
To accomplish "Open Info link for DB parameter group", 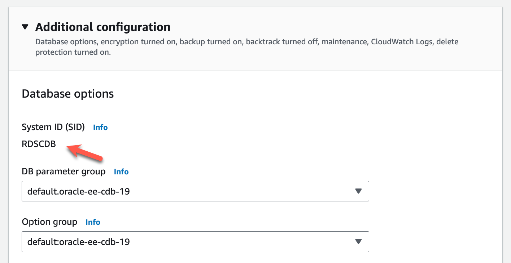I will (121, 172).
